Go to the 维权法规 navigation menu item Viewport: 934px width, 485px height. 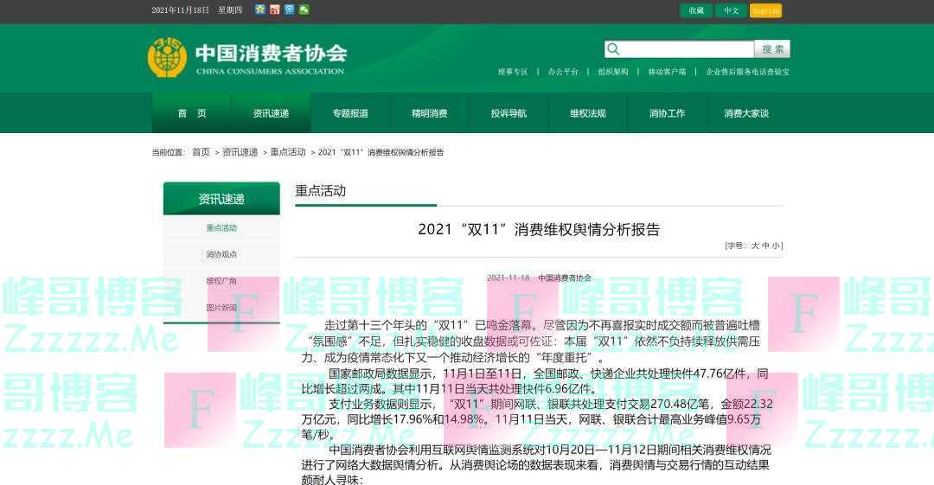587,113
